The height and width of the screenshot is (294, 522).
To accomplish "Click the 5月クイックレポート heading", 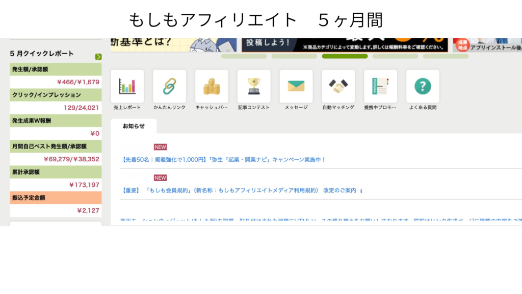I will tap(42, 53).
